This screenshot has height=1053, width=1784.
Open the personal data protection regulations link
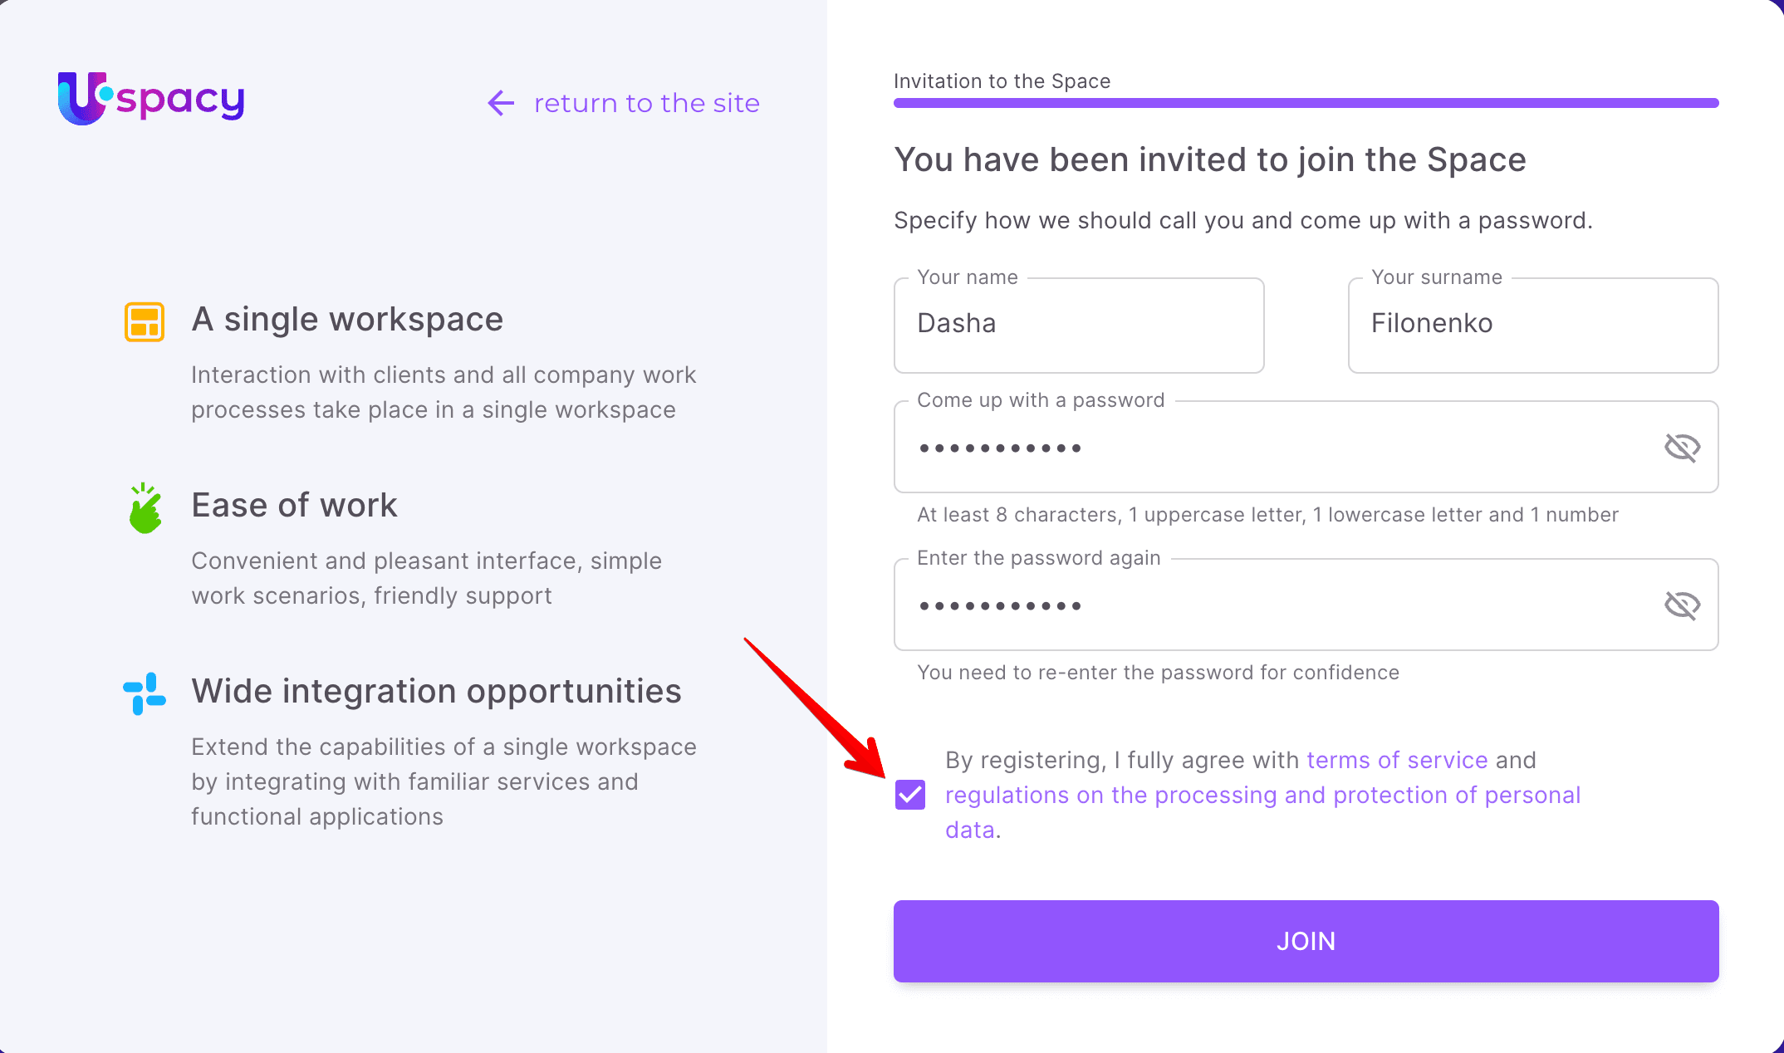1262,796
